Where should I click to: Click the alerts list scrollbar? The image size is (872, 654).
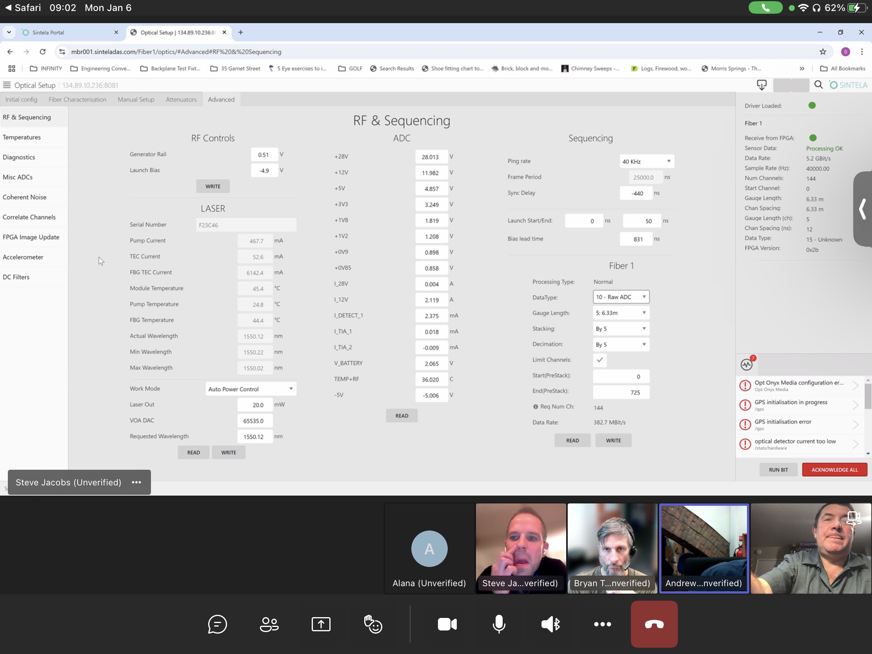(868, 396)
